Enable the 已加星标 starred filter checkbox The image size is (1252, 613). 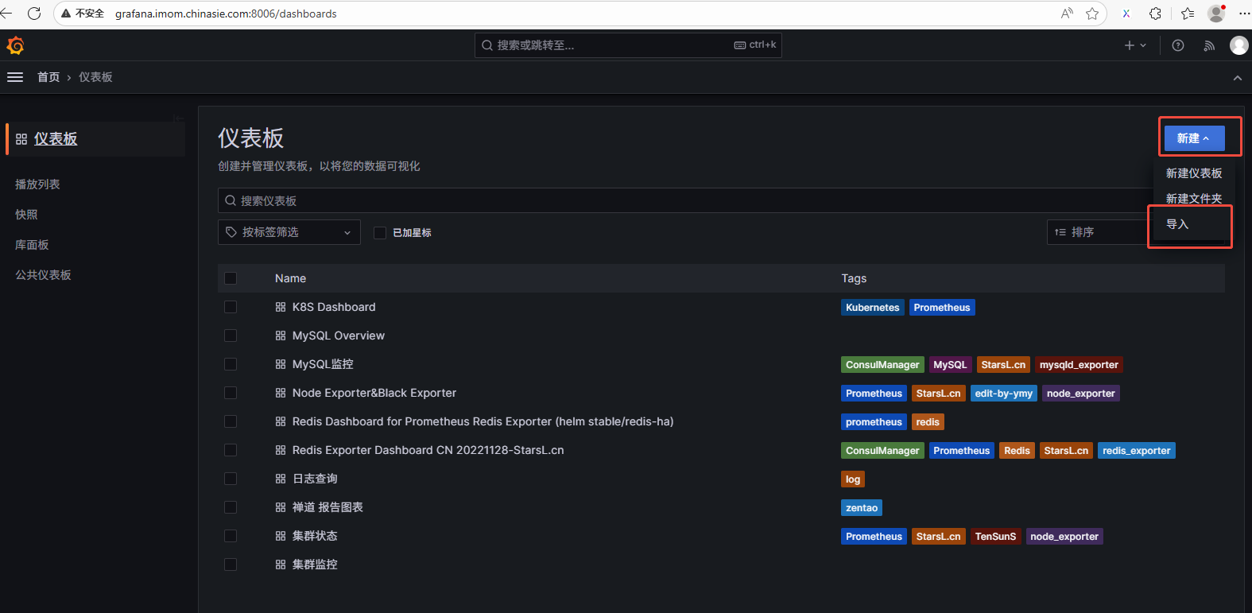(380, 233)
